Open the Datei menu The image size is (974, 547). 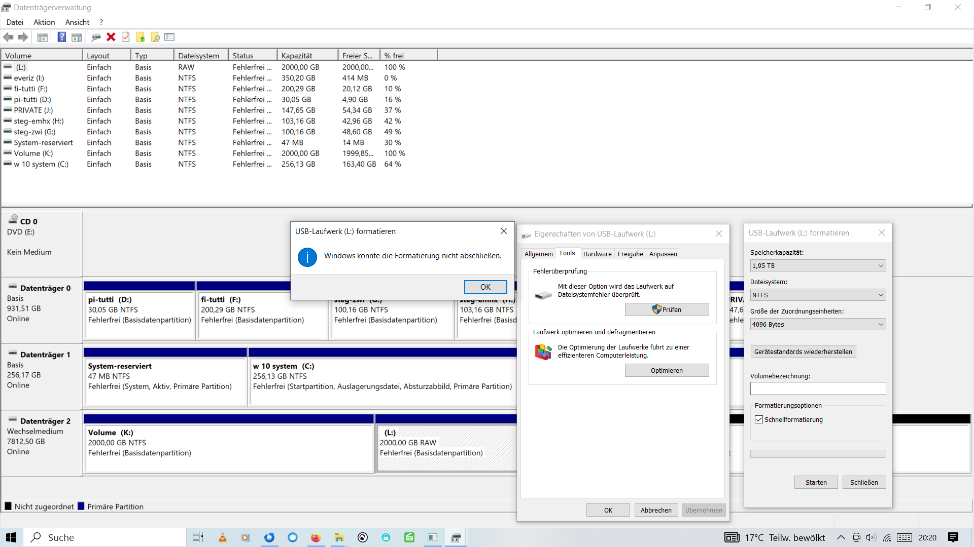(15, 22)
